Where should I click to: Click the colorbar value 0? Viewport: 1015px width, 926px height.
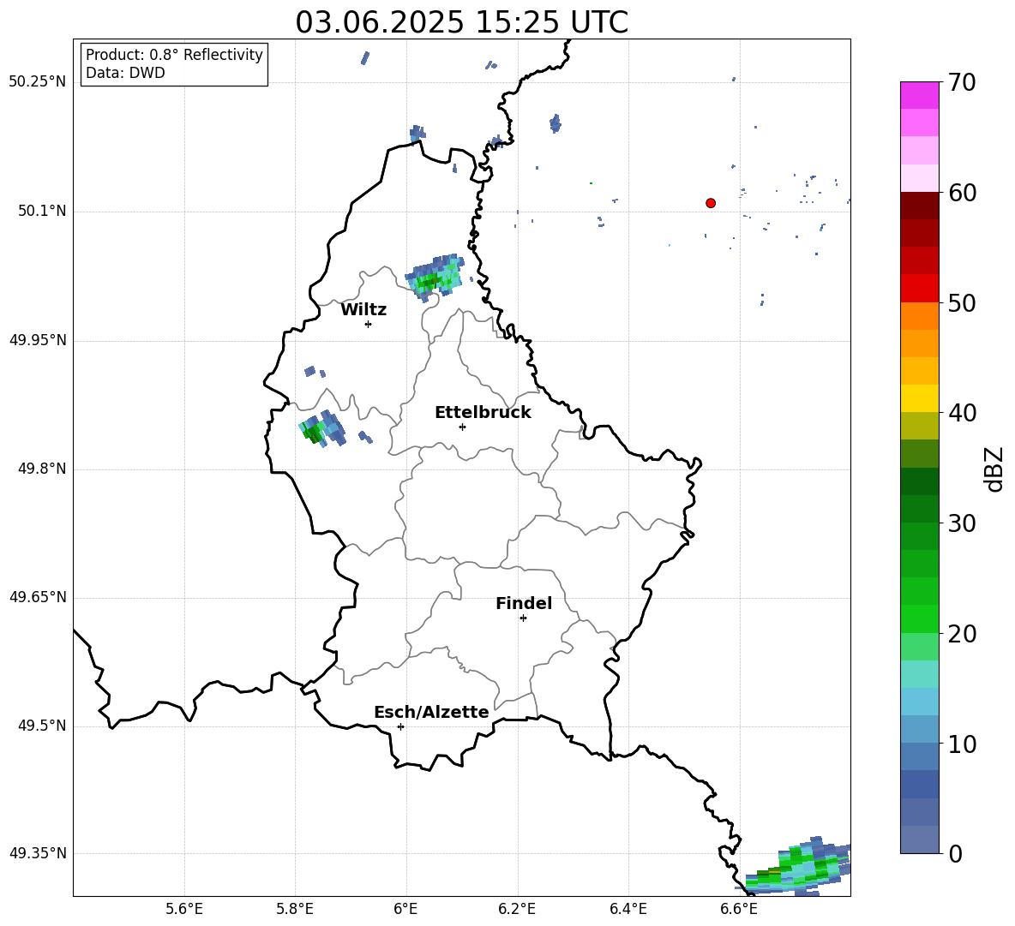coord(955,853)
